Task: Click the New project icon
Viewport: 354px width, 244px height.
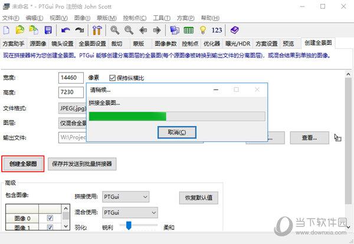Action: coord(6,30)
